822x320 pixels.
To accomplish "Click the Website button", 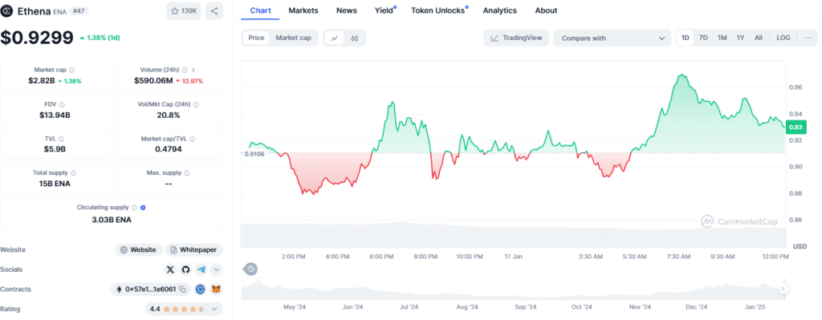I will pyautogui.click(x=139, y=249).
